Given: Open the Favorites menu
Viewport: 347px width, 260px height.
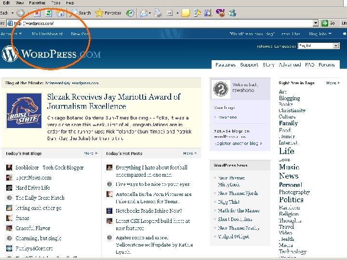Looking at the screenshot, I should (x=37, y=3).
